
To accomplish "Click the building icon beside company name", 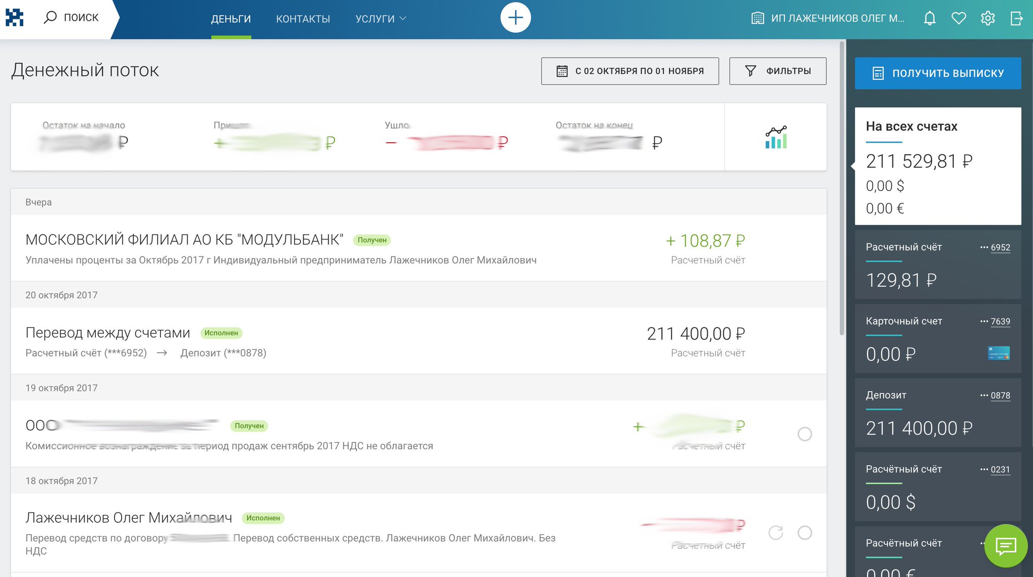I will [x=758, y=19].
